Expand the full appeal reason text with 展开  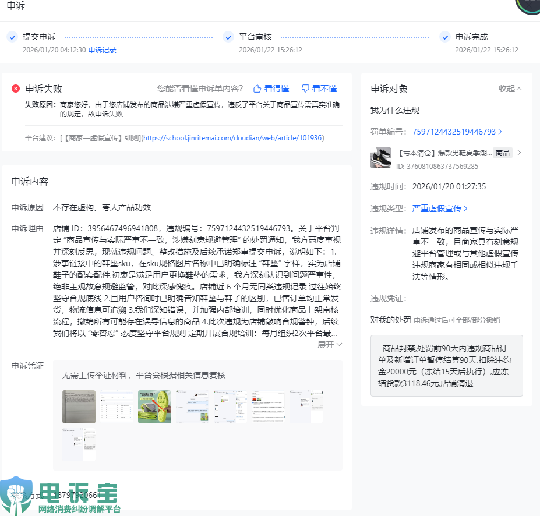pyautogui.click(x=330, y=345)
